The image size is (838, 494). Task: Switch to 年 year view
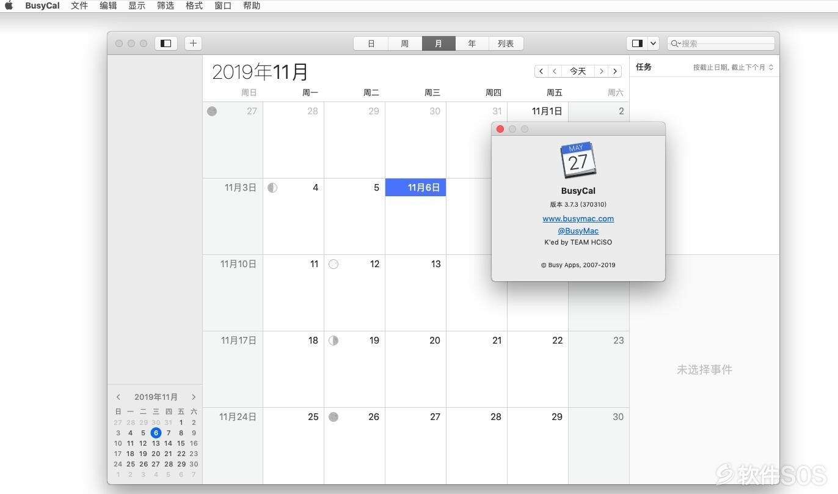(x=472, y=43)
